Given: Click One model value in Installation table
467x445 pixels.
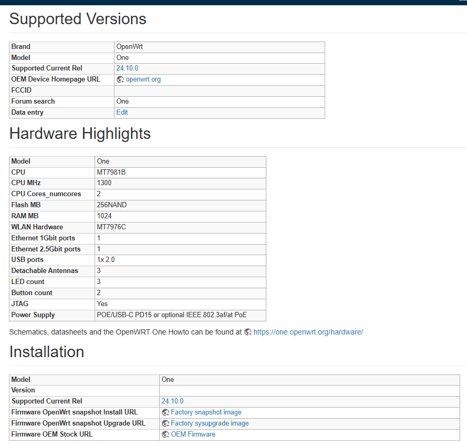Looking at the screenshot, I should pyautogui.click(x=168, y=380).
